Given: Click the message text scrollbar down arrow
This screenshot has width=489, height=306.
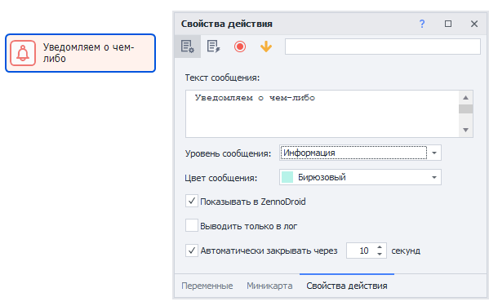Looking at the screenshot, I should [465, 130].
